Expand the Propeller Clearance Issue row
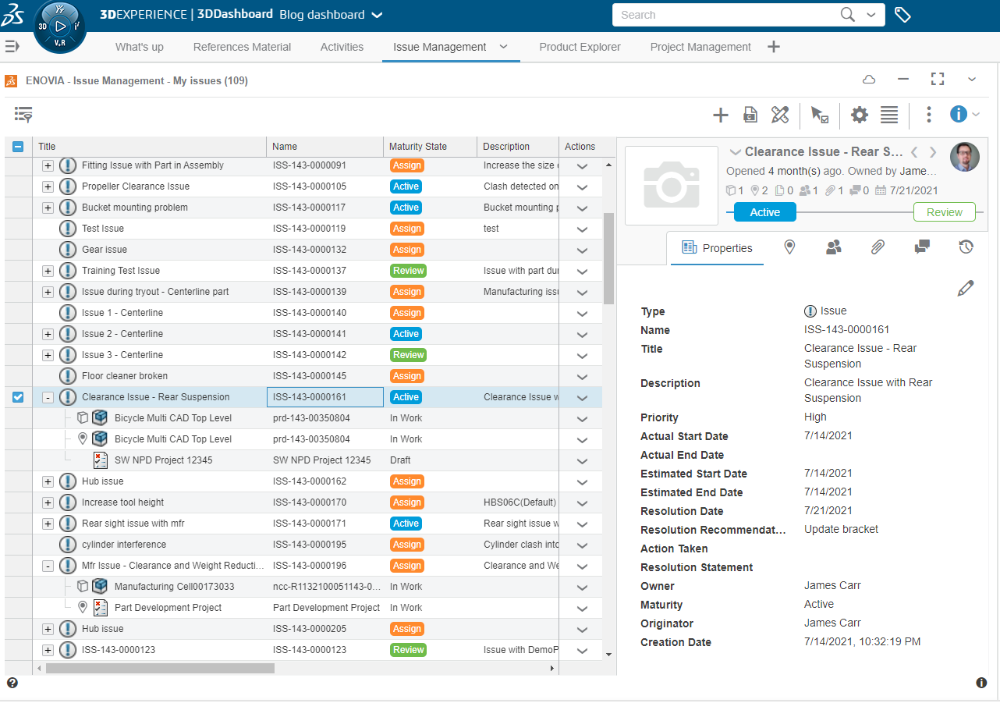1000x703 pixels. [x=48, y=186]
